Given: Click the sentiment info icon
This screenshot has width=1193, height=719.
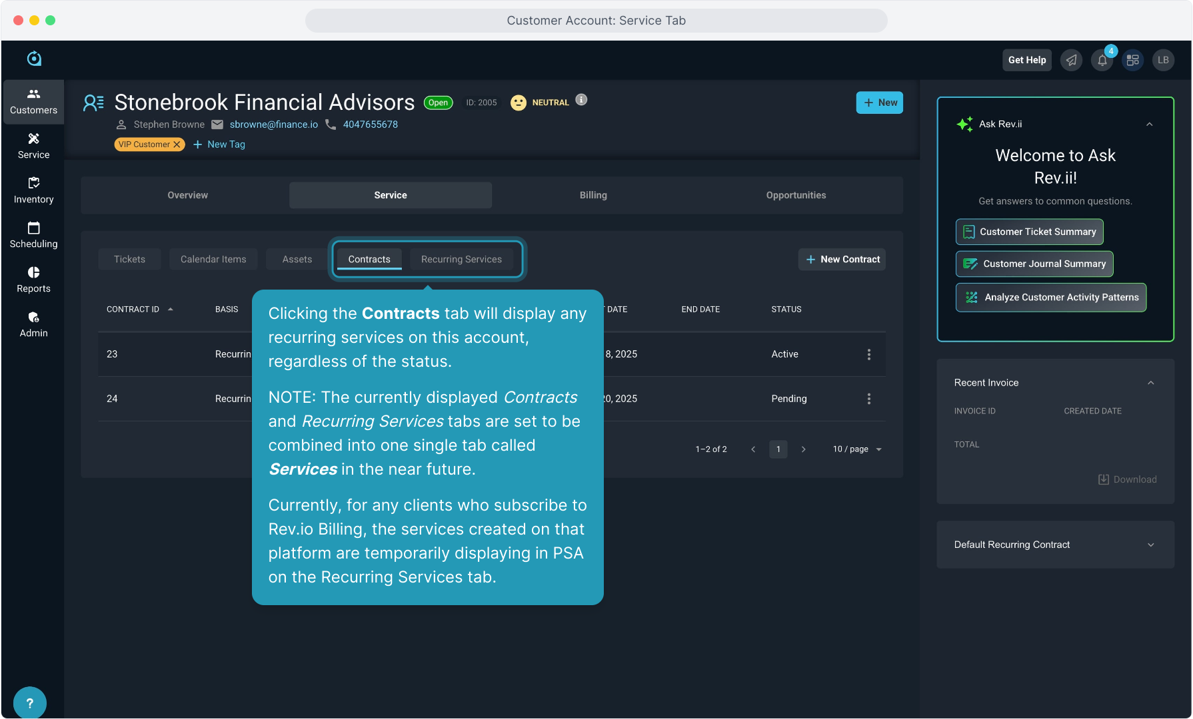Looking at the screenshot, I should click(581, 100).
